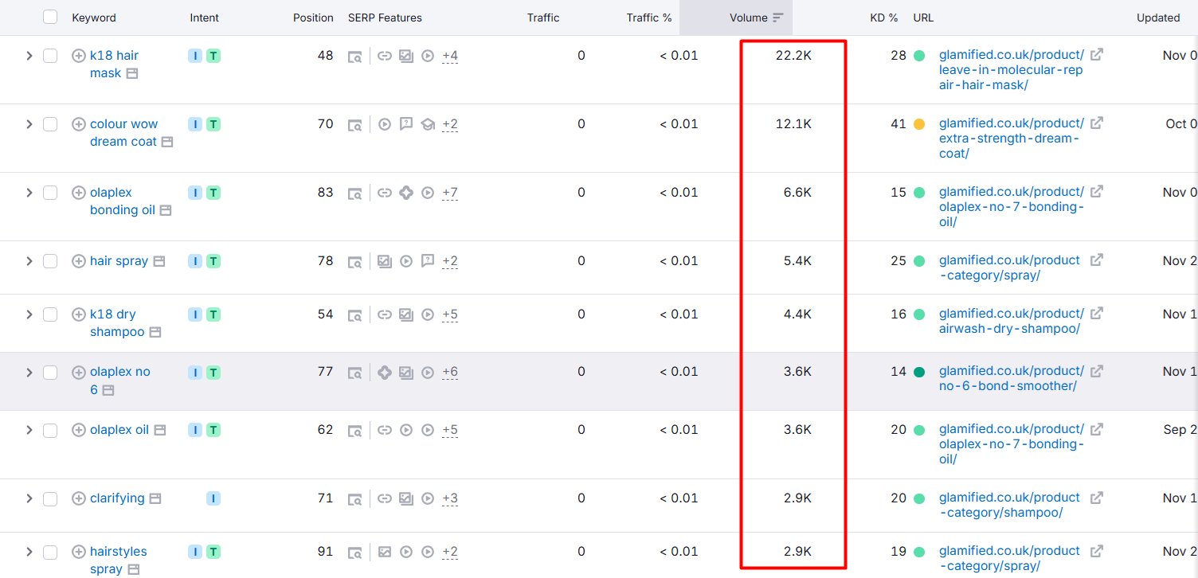Add hair spray keyword plus icon
This screenshot has height=578, width=1198.
79,261
